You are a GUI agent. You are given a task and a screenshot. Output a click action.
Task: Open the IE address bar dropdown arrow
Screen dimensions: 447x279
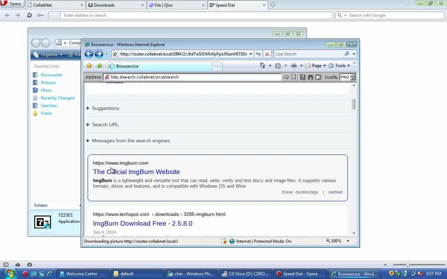pyautogui.click(x=251, y=54)
